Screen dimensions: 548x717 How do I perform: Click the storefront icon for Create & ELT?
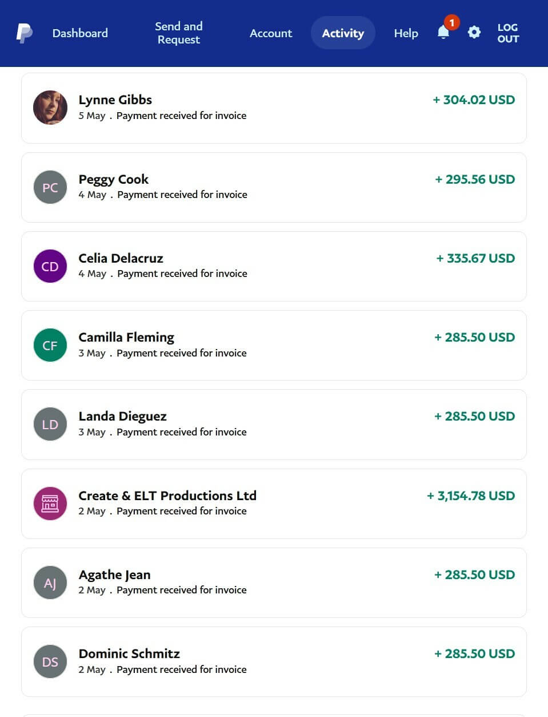click(x=50, y=503)
